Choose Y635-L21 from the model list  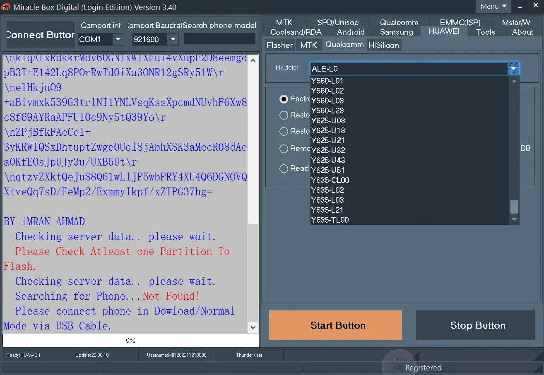pyautogui.click(x=327, y=210)
